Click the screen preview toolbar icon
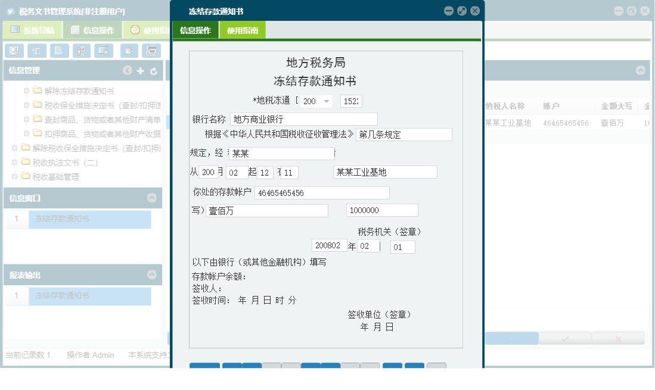655x390 pixels. [104, 51]
